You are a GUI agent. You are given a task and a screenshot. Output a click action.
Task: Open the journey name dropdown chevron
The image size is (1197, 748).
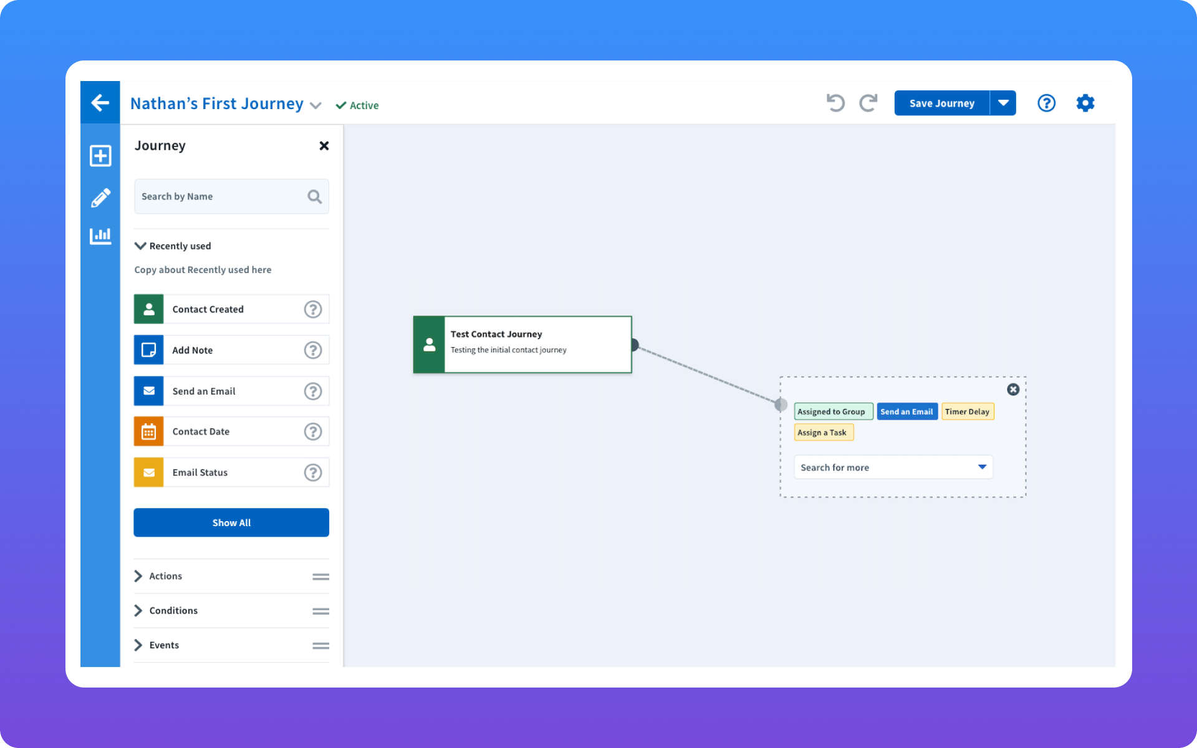pos(316,105)
